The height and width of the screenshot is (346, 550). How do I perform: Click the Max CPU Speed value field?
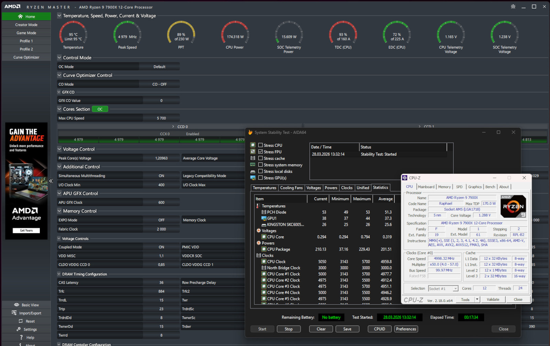pos(161,118)
